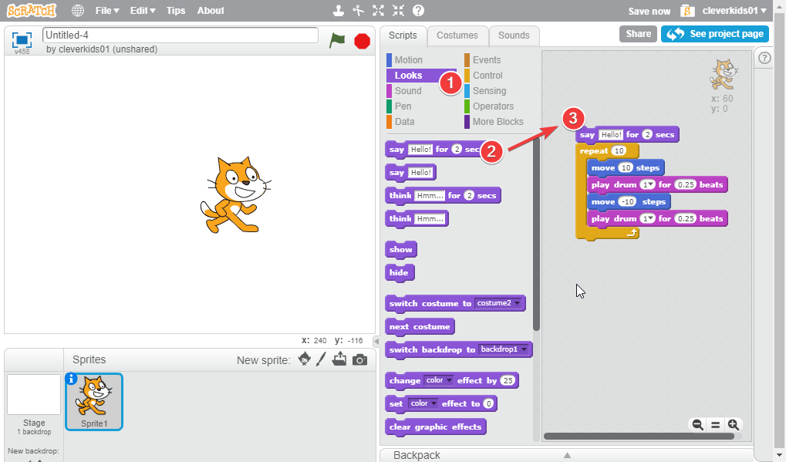Switch to the Sounds tab

pos(514,35)
